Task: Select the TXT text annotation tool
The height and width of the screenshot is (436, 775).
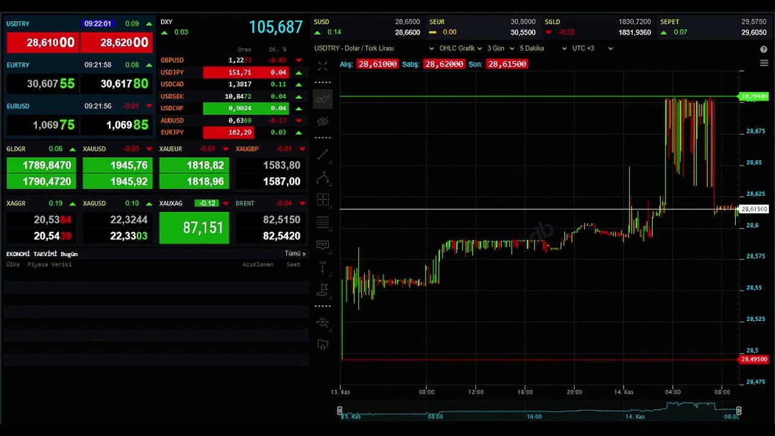Action: (323, 245)
